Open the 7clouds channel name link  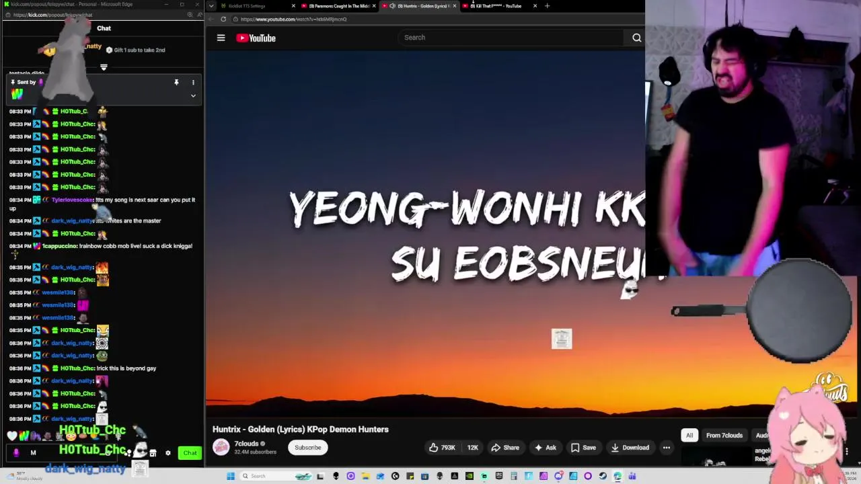point(246,444)
